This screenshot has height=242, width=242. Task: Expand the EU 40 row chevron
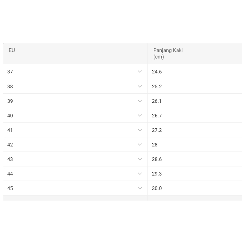(140, 116)
